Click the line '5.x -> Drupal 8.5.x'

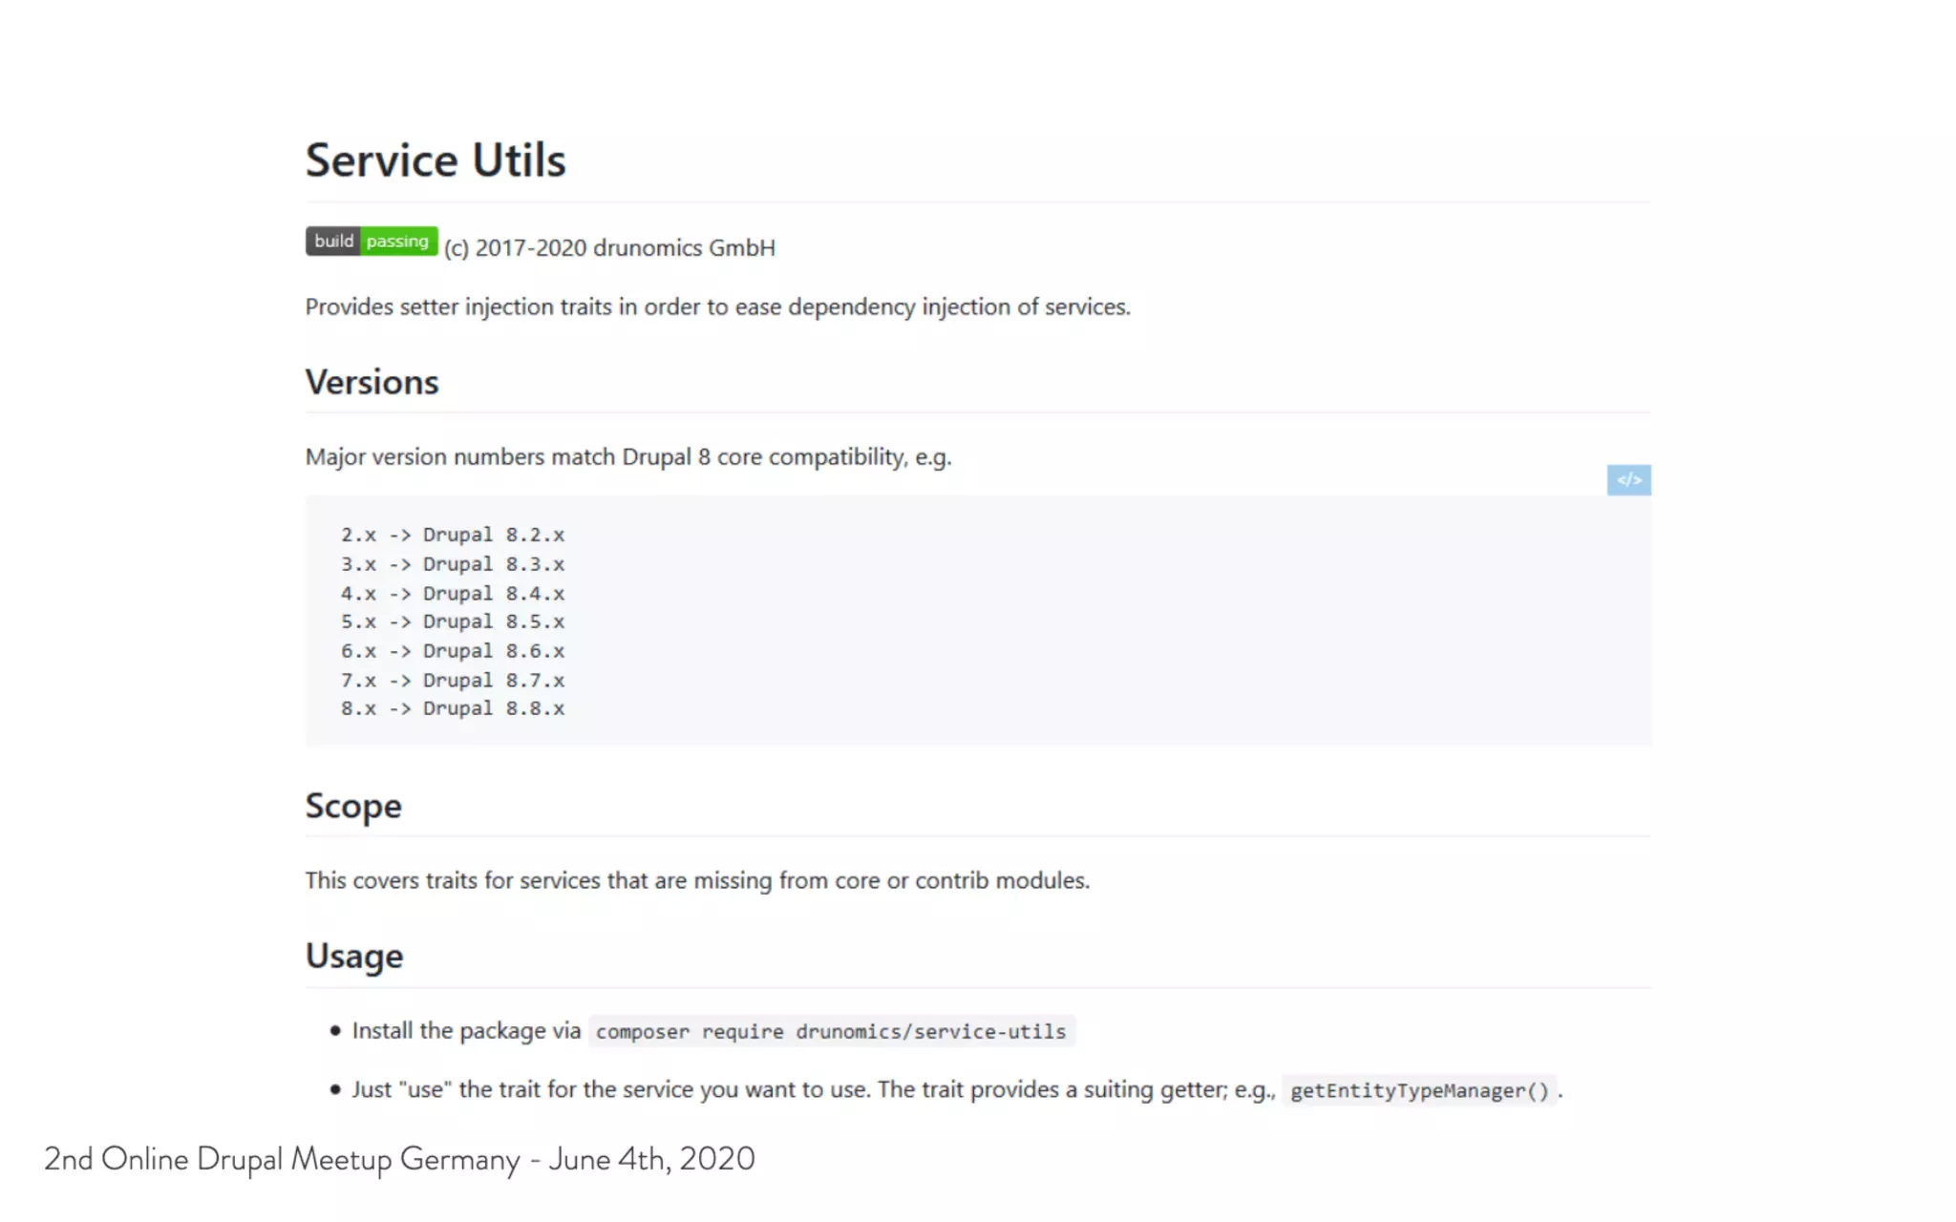click(453, 622)
